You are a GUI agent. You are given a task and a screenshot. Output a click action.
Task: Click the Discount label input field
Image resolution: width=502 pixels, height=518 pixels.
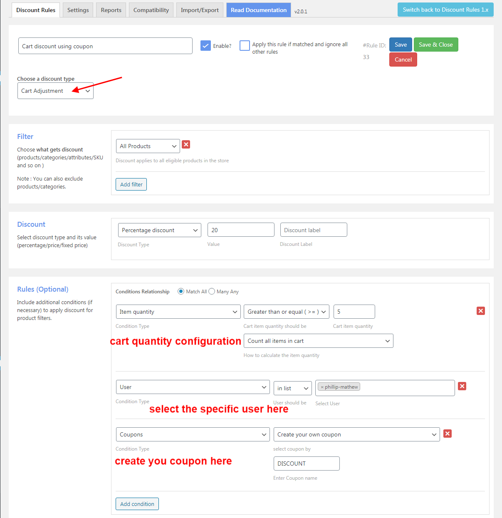[314, 230]
